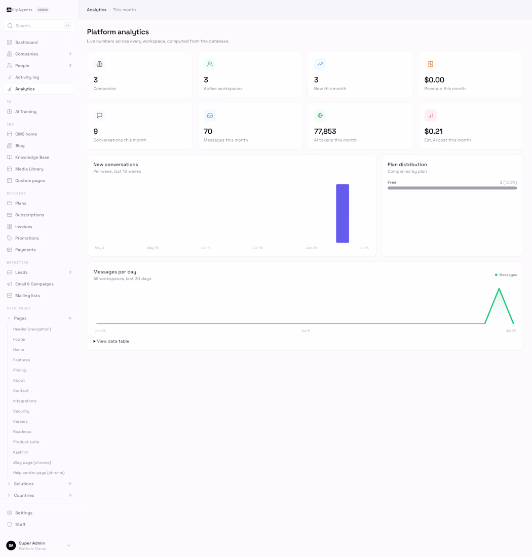Click the CMS home layout icon
The width and height of the screenshot is (532, 557).
click(10, 134)
